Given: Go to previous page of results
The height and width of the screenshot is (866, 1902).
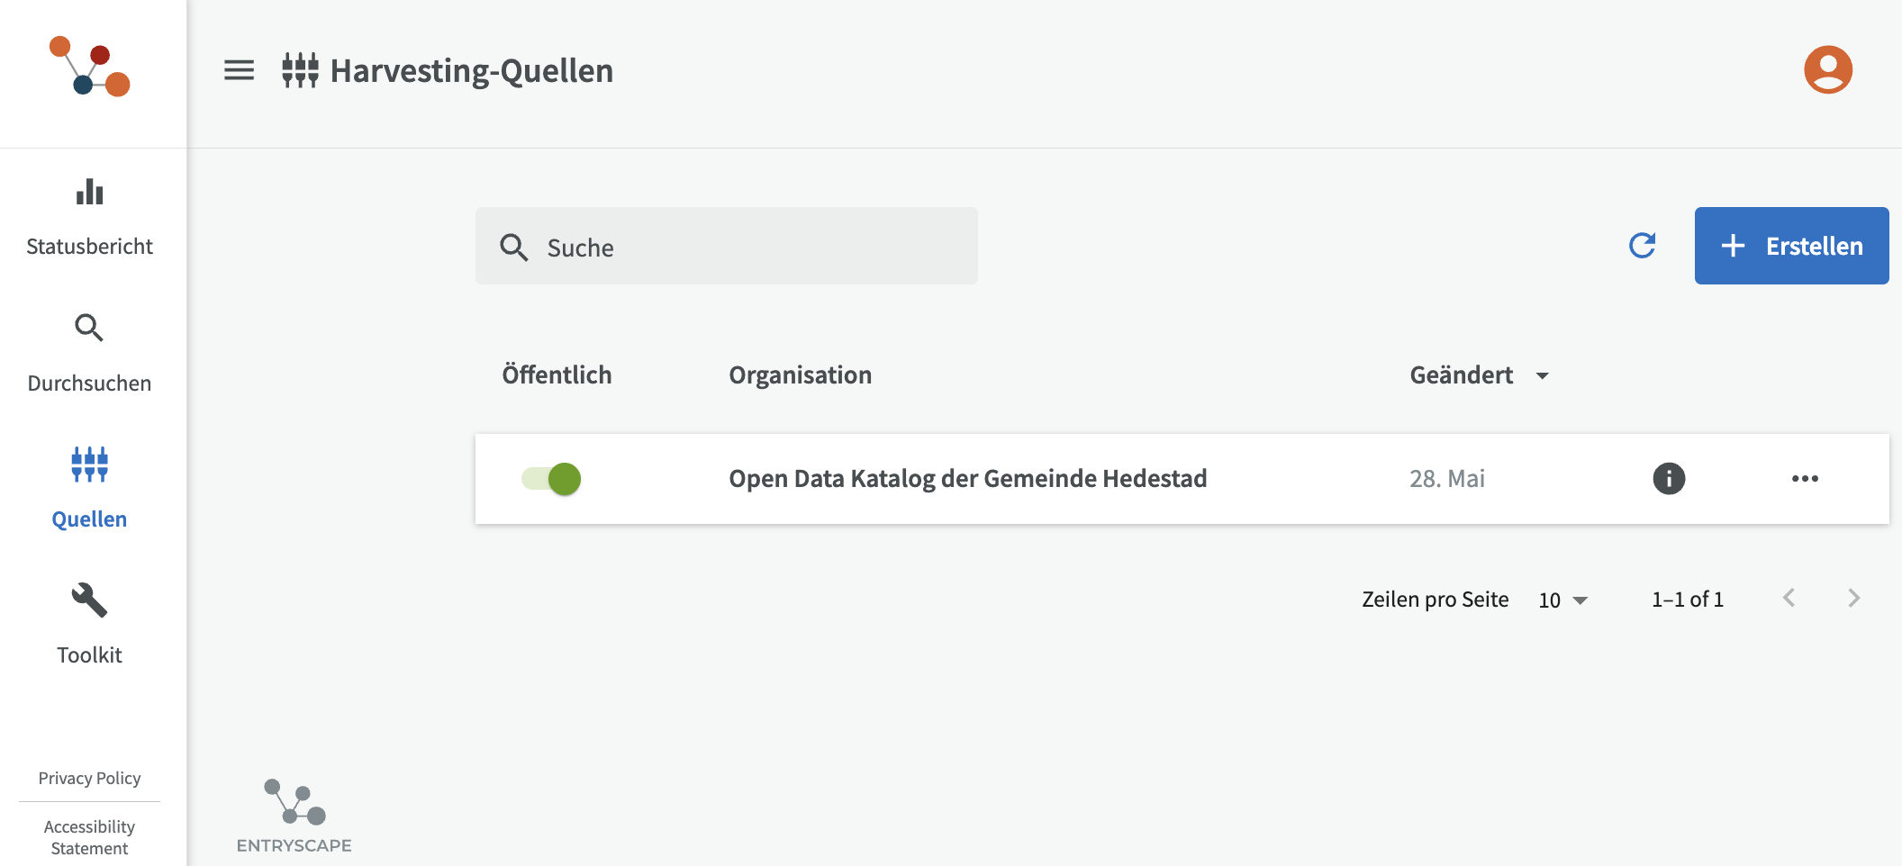Looking at the screenshot, I should click(x=1789, y=598).
